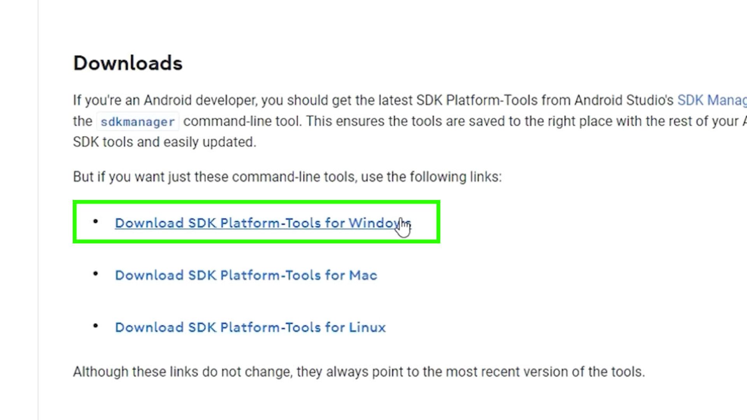747x420 pixels.
Task: Click the bullet beside the Mac download
Action: tap(96, 274)
